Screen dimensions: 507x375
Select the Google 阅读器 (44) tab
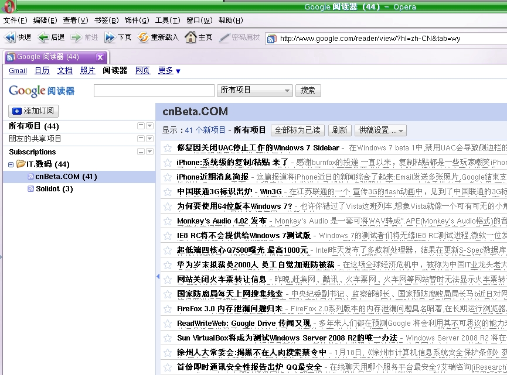pyautogui.click(x=52, y=57)
